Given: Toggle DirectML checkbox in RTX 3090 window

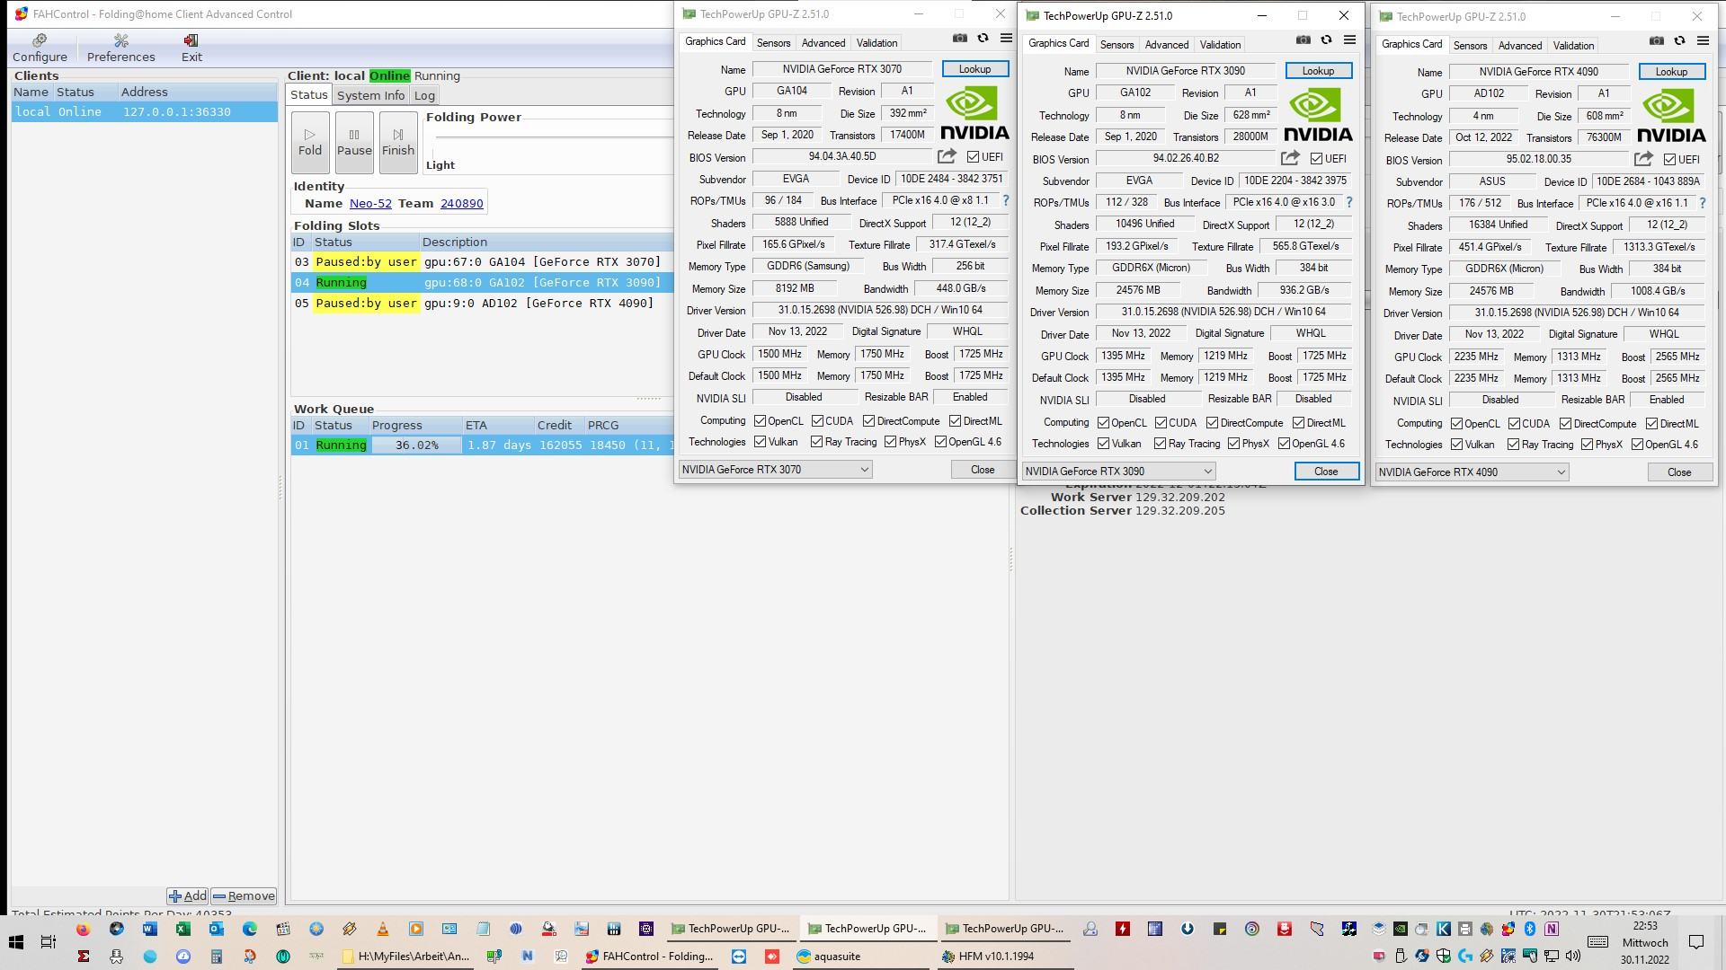Looking at the screenshot, I should click(1298, 423).
